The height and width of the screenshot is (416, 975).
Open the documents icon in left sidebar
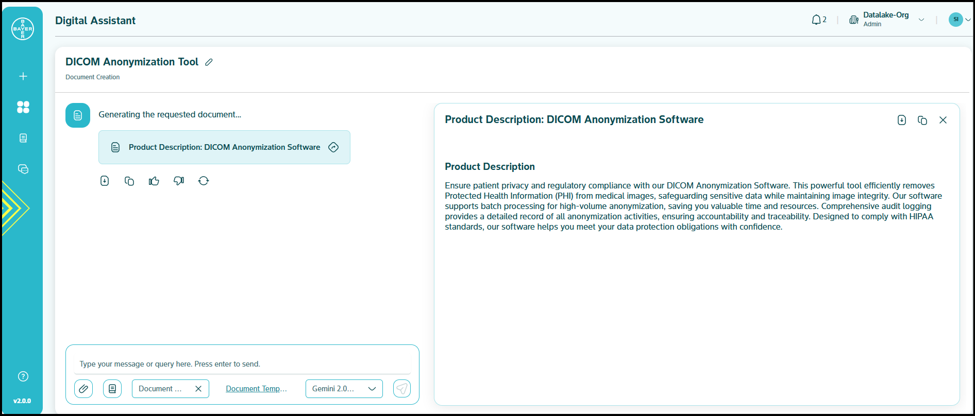pos(23,138)
